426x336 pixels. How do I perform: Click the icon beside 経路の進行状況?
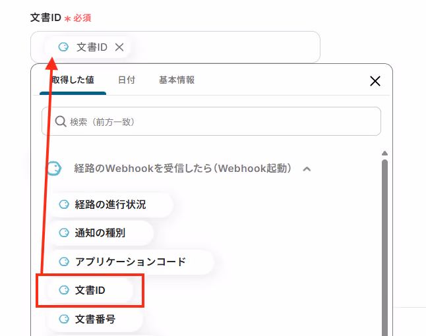[64, 204]
